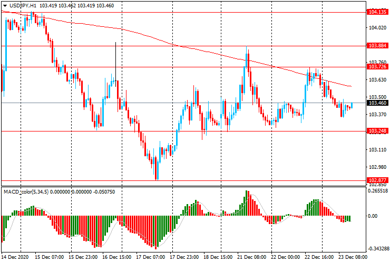Click the 104.020 price scale value
The height and width of the screenshot is (263, 390).
point(377,28)
